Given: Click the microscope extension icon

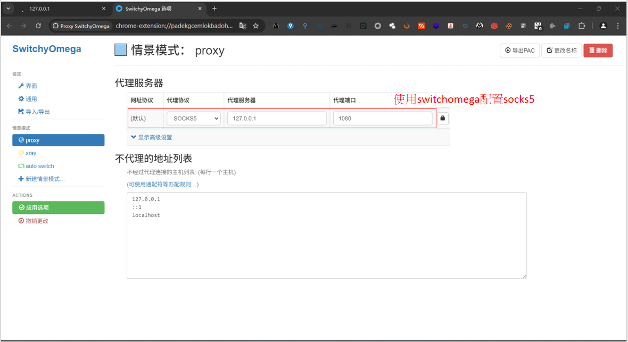Looking at the screenshot, I should click(276, 26).
